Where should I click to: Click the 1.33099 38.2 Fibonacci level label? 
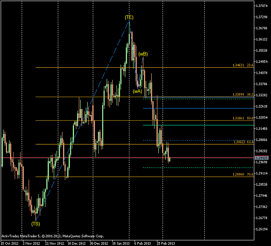pos(243,95)
